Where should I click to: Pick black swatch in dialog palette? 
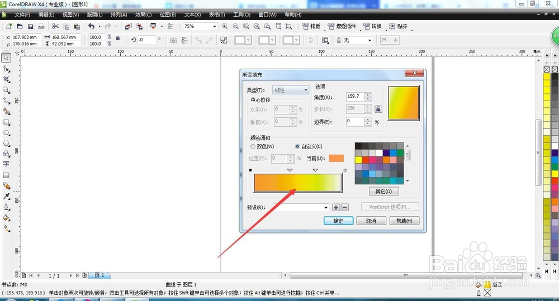(358, 146)
